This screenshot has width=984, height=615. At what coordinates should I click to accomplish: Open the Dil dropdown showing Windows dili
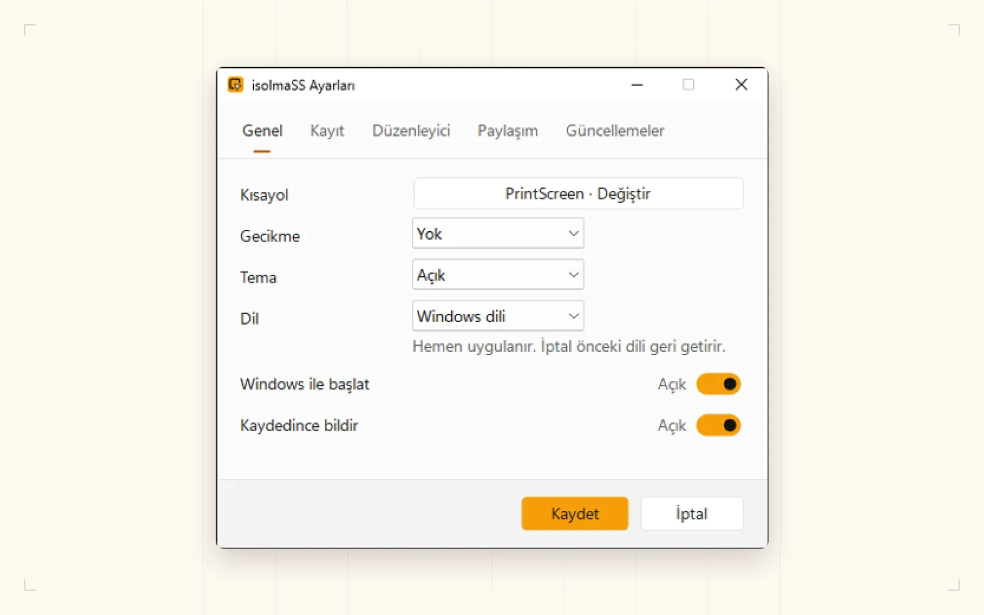[498, 316]
